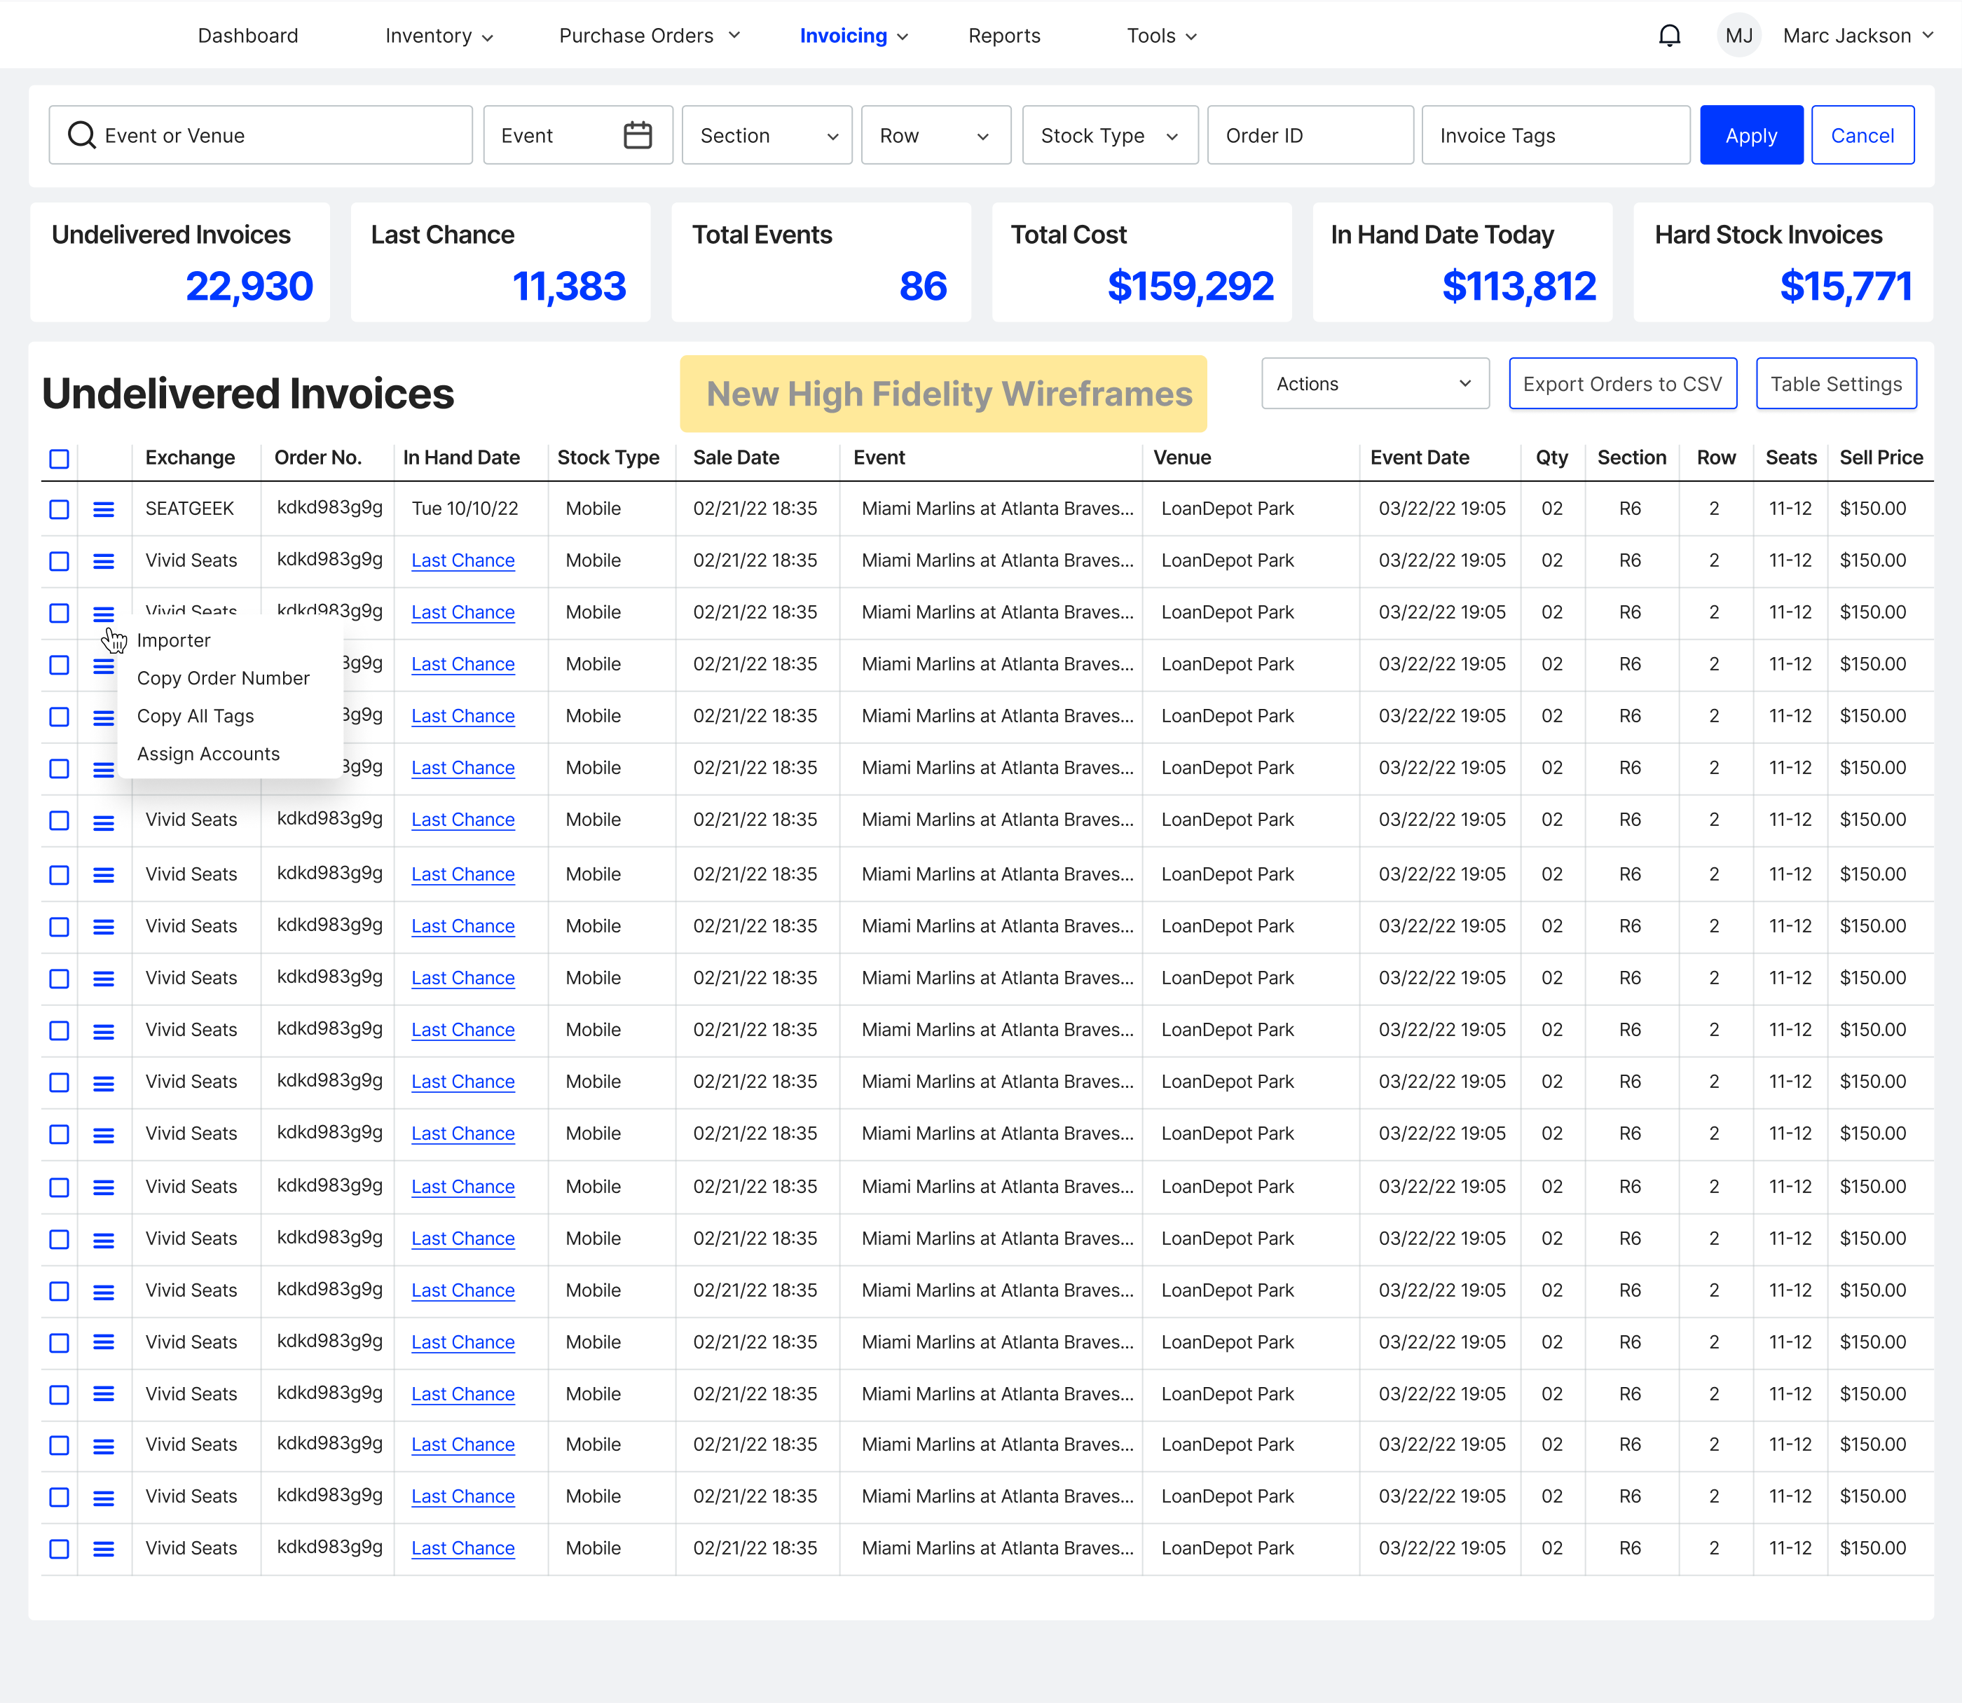Open the row menu icon beside the SEATGEEK row's next-to-last row

tap(104, 1498)
